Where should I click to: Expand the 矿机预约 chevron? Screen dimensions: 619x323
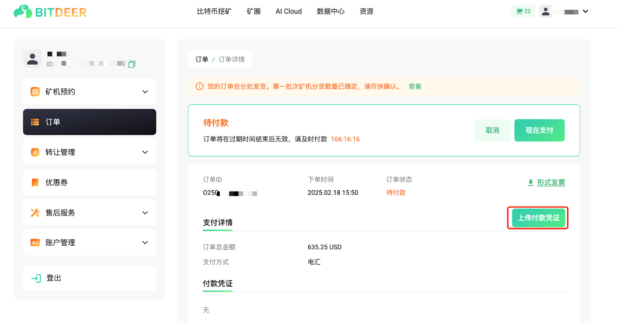pyautogui.click(x=145, y=92)
